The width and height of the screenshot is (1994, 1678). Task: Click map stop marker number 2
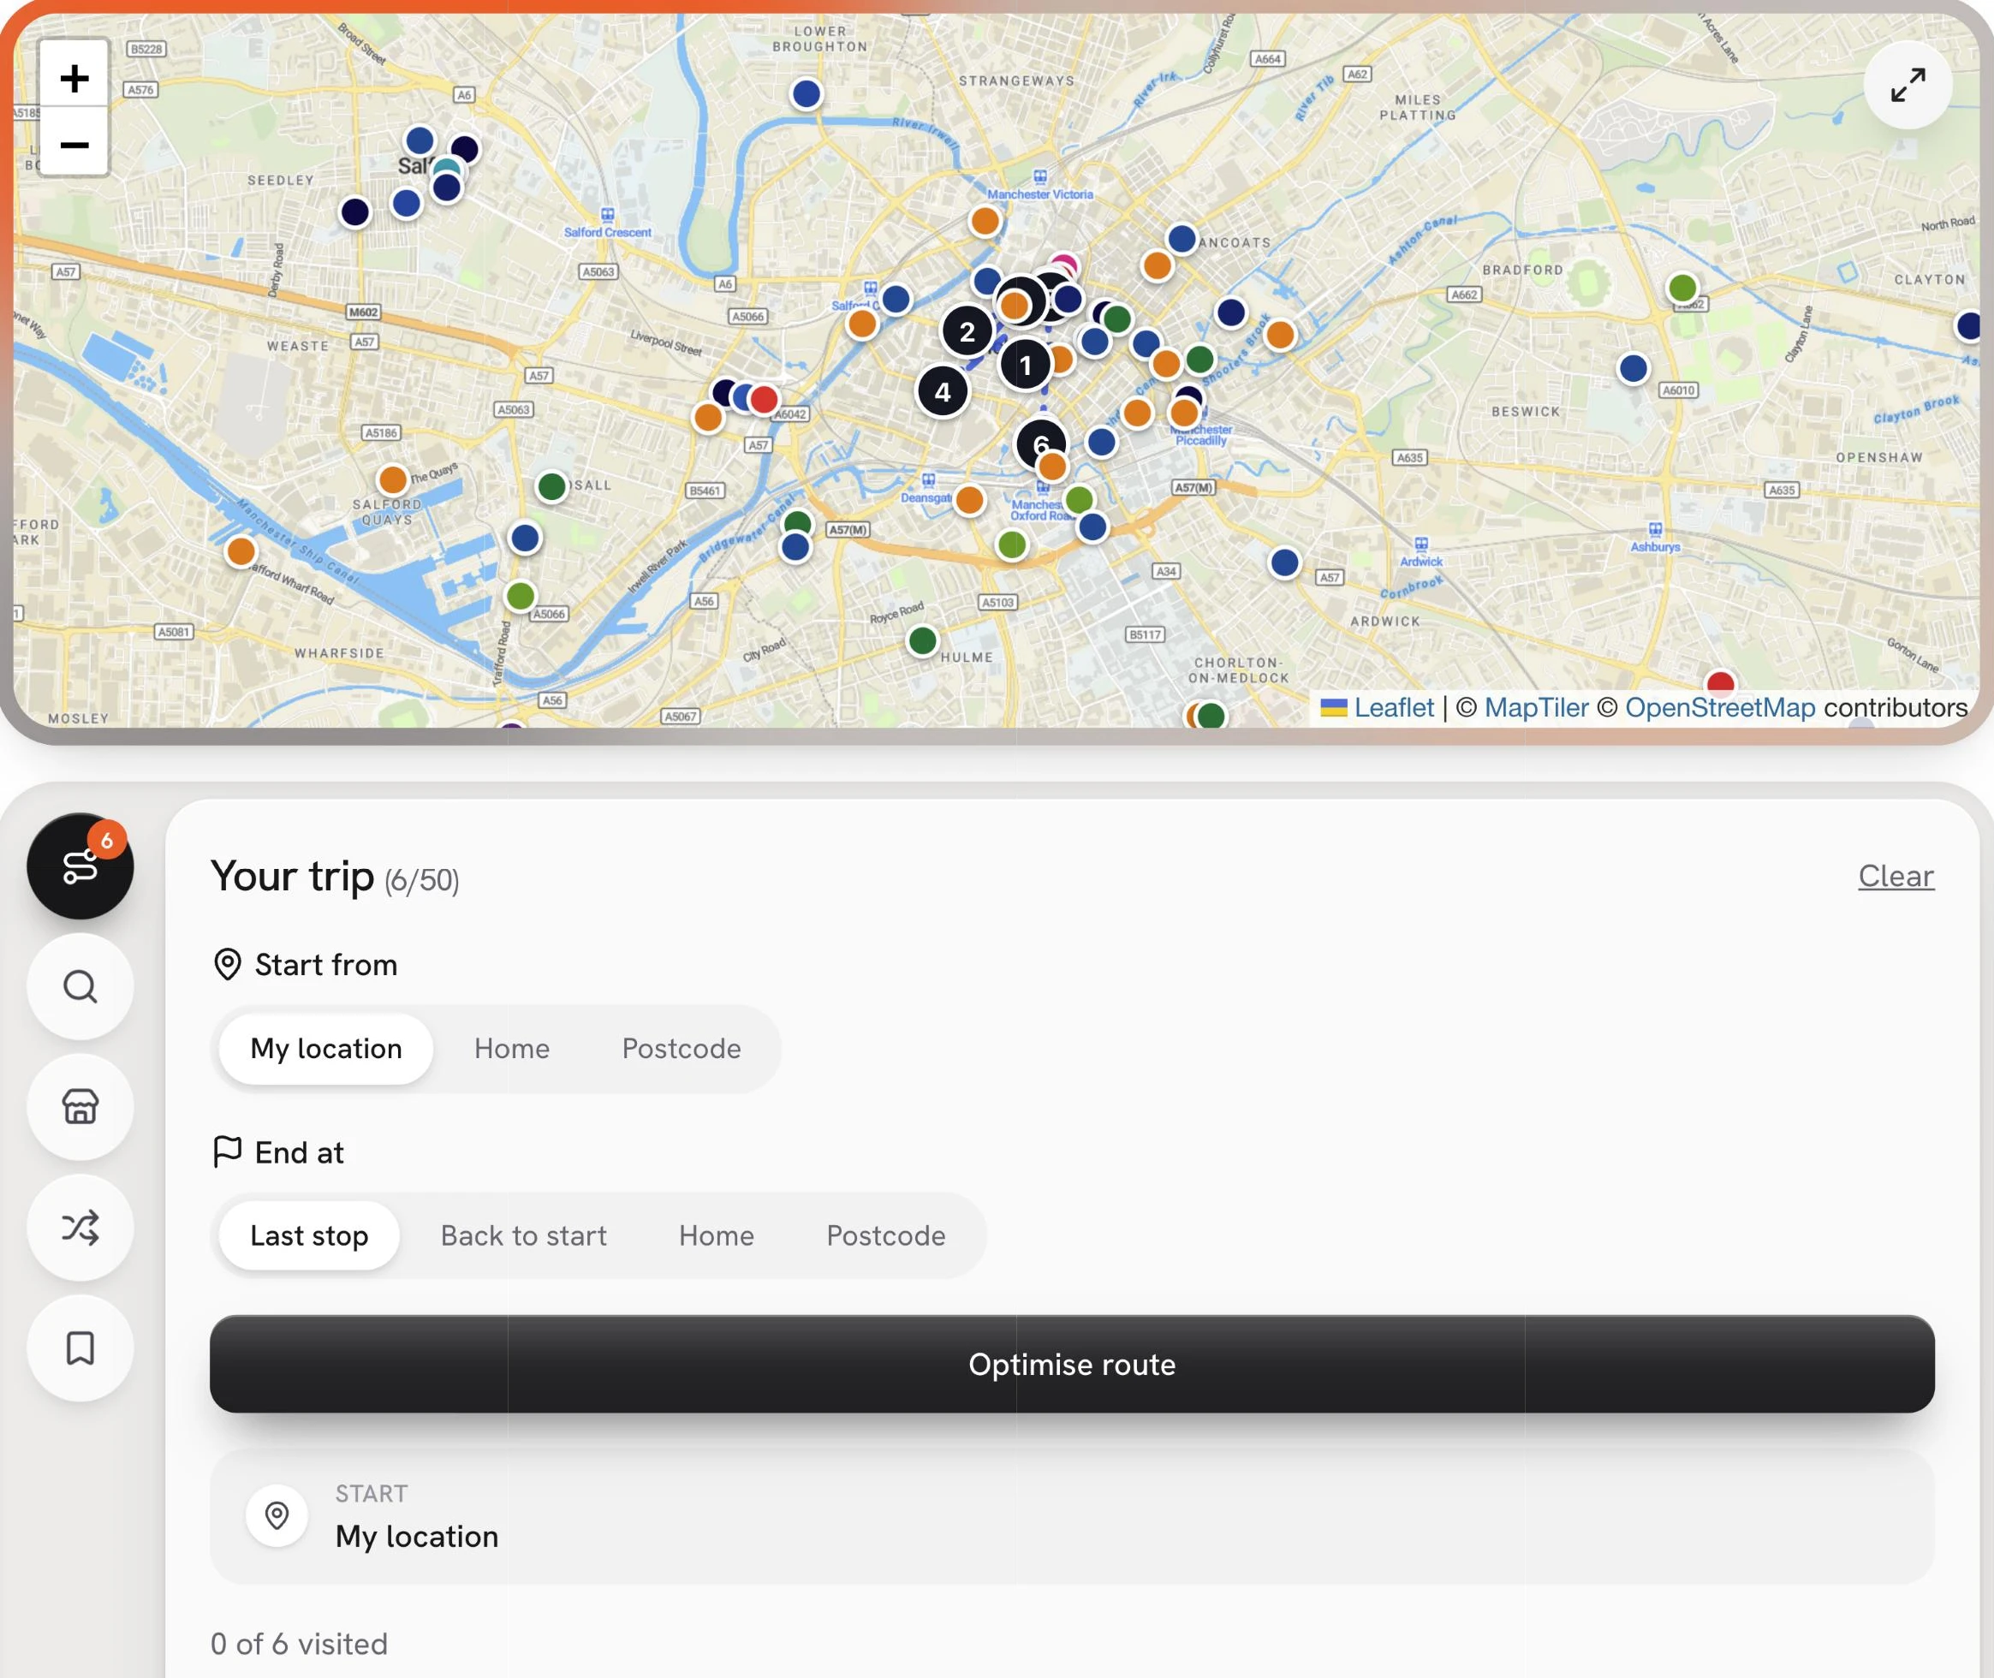point(967,331)
